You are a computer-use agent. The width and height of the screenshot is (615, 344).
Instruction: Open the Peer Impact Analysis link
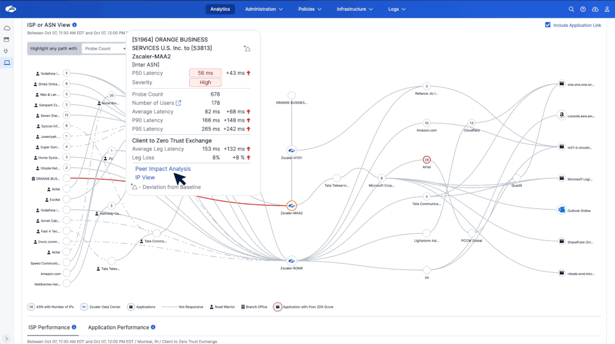(x=163, y=169)
